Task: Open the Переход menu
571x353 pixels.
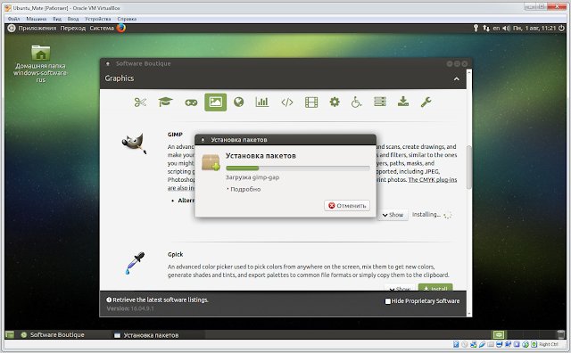Action: click(73, 28)
